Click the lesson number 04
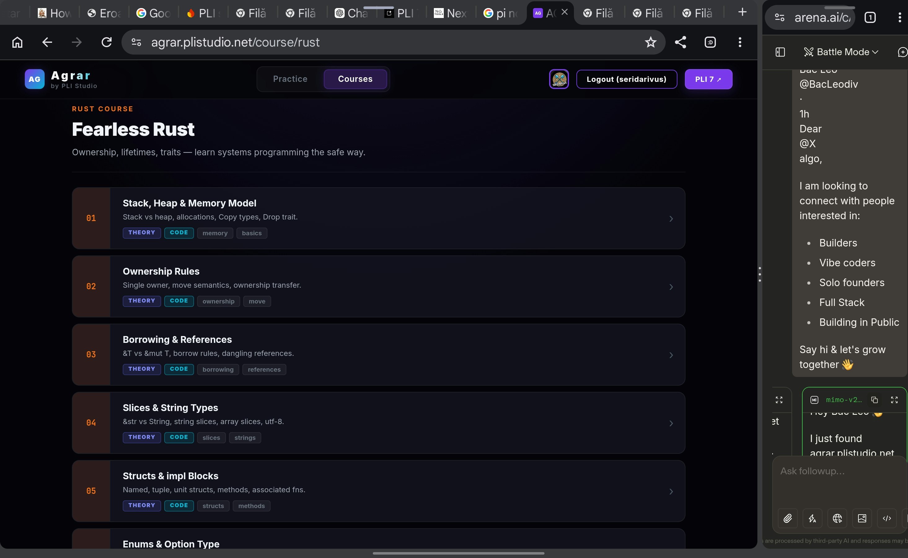Image resolution: width=908 pixels, height=558 pixels. [x=91, y=423]
